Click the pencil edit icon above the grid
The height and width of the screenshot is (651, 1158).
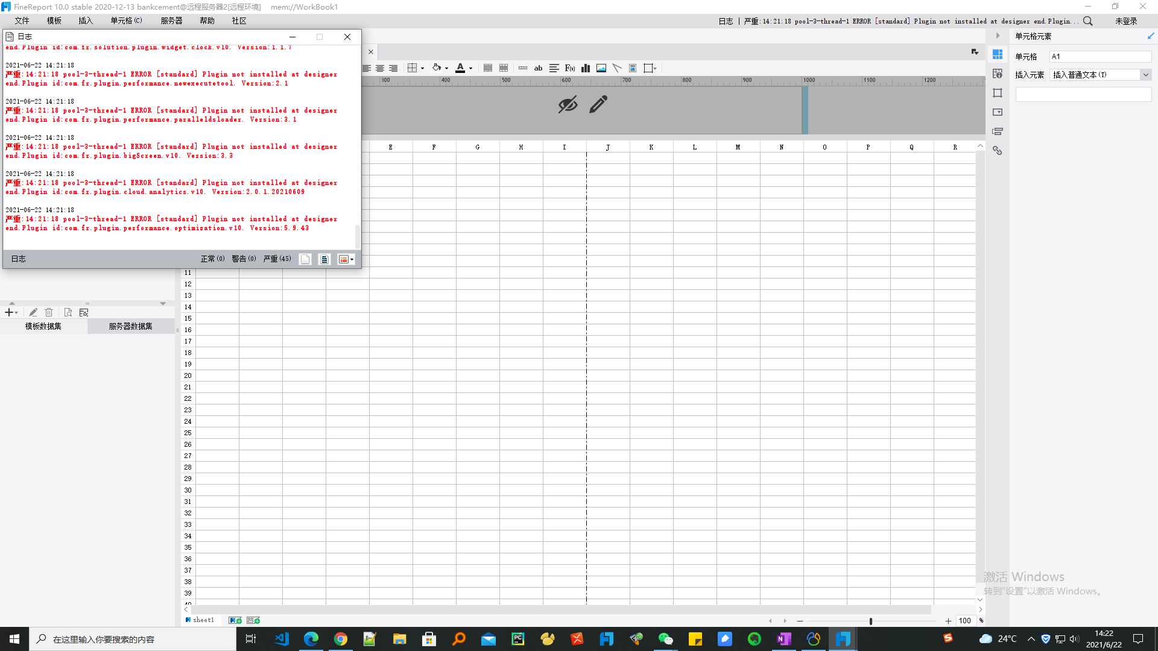(x=598, y=105)
